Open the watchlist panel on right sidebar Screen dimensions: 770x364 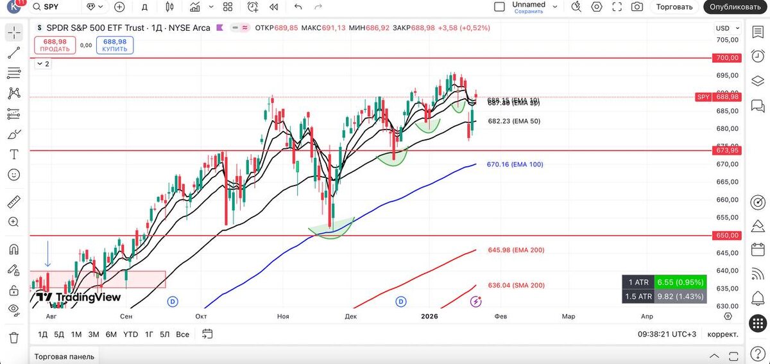click(x=758, y=32)
